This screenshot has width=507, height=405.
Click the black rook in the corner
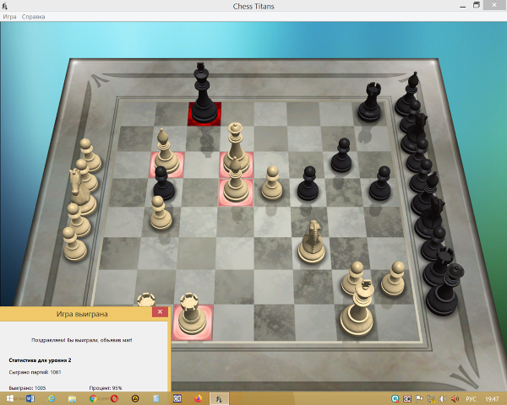click(x=369, y=102)
